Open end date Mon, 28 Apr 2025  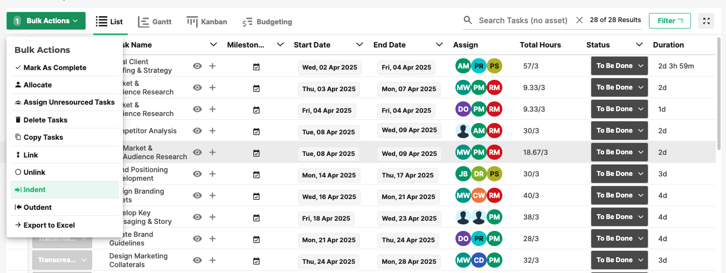pyautogui.click(x=409, y=262)
